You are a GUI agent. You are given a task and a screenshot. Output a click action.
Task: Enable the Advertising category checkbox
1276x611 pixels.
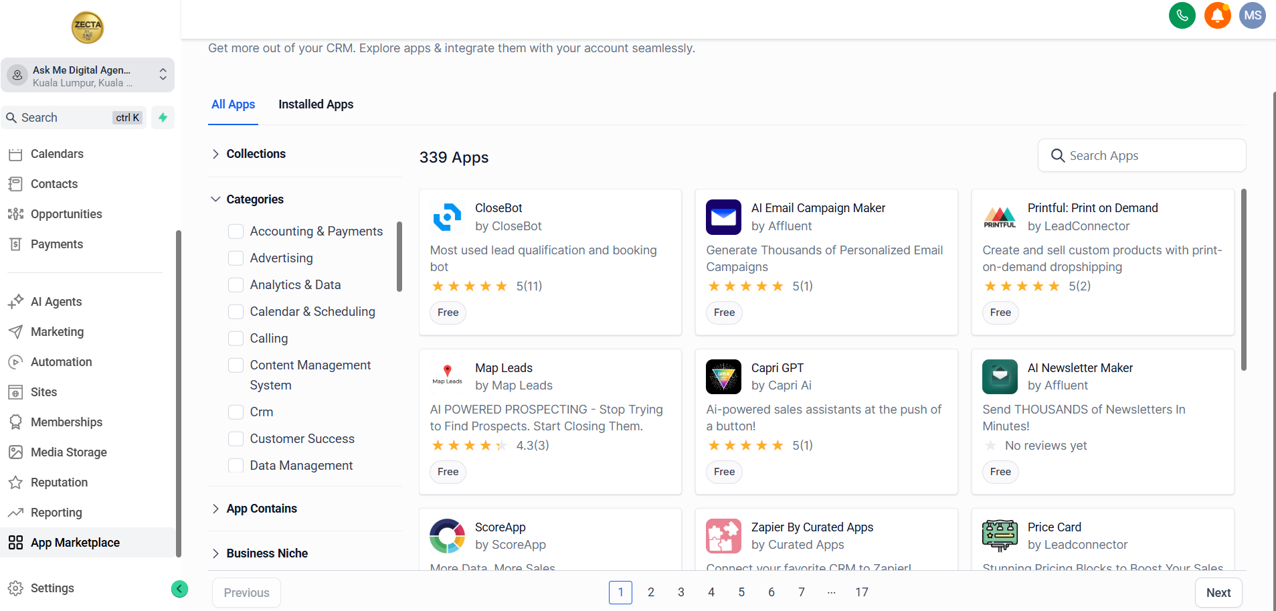236,258
